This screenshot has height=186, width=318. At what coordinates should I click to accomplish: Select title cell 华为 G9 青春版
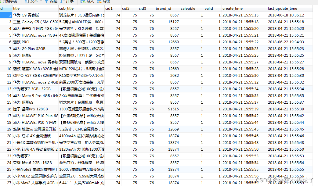pyautogui.click(x=35, y=15)
